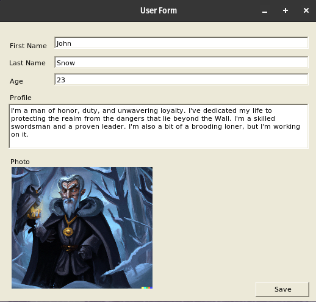Viewport: 316px width, 302px height.
Task: Focus the Last Name field containing Snow
Action: coord(181,62)
